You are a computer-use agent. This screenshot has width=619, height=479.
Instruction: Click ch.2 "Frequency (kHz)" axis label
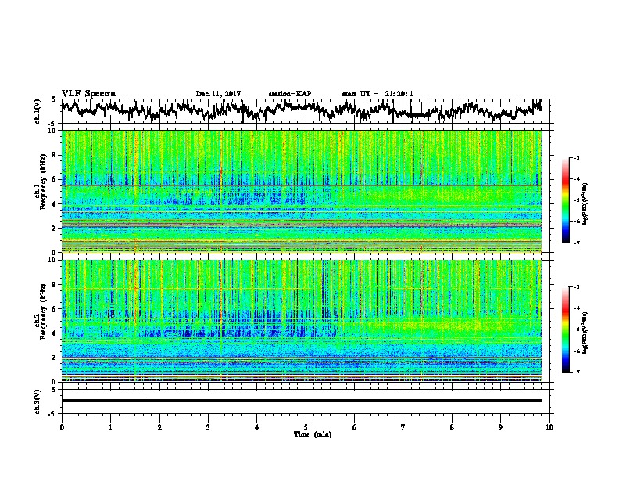pos(44,312)
